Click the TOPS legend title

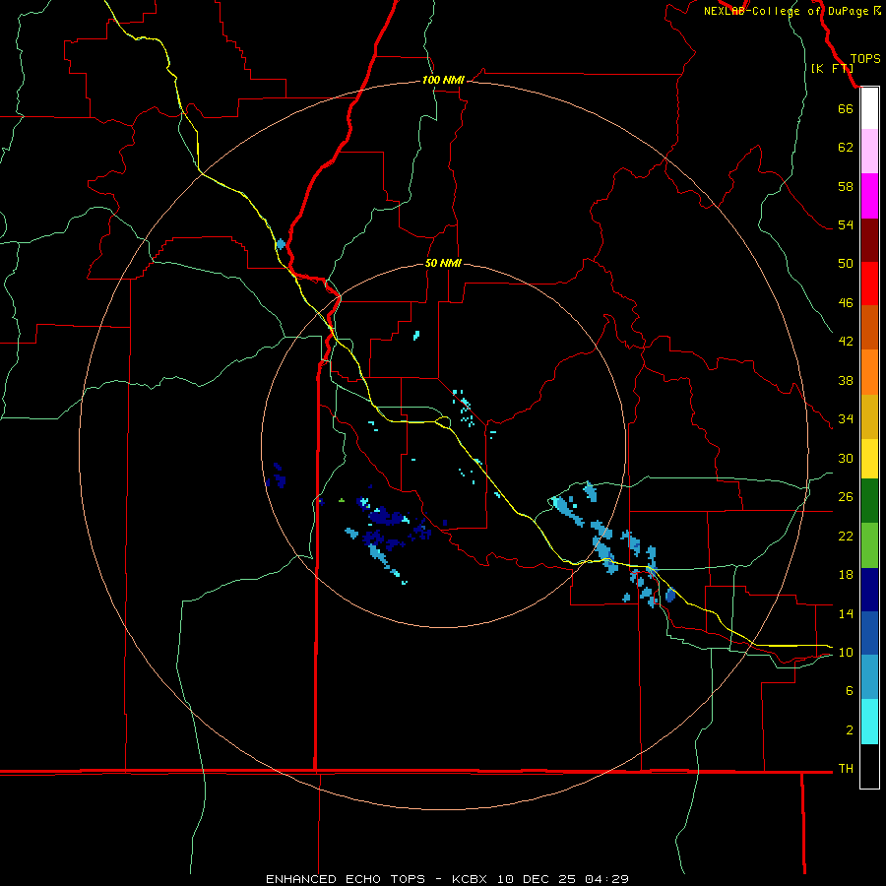pos(865,59)
